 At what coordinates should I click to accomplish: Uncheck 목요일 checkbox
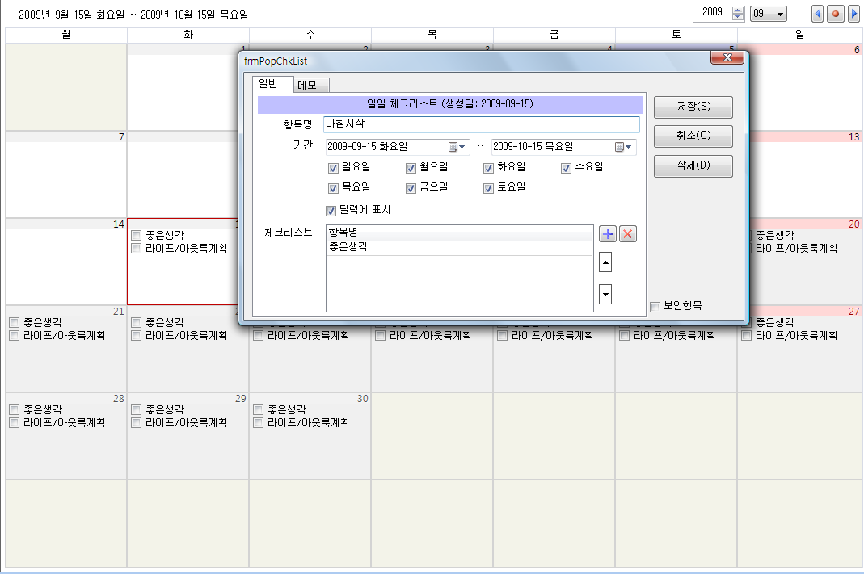(x=333, y=188)
